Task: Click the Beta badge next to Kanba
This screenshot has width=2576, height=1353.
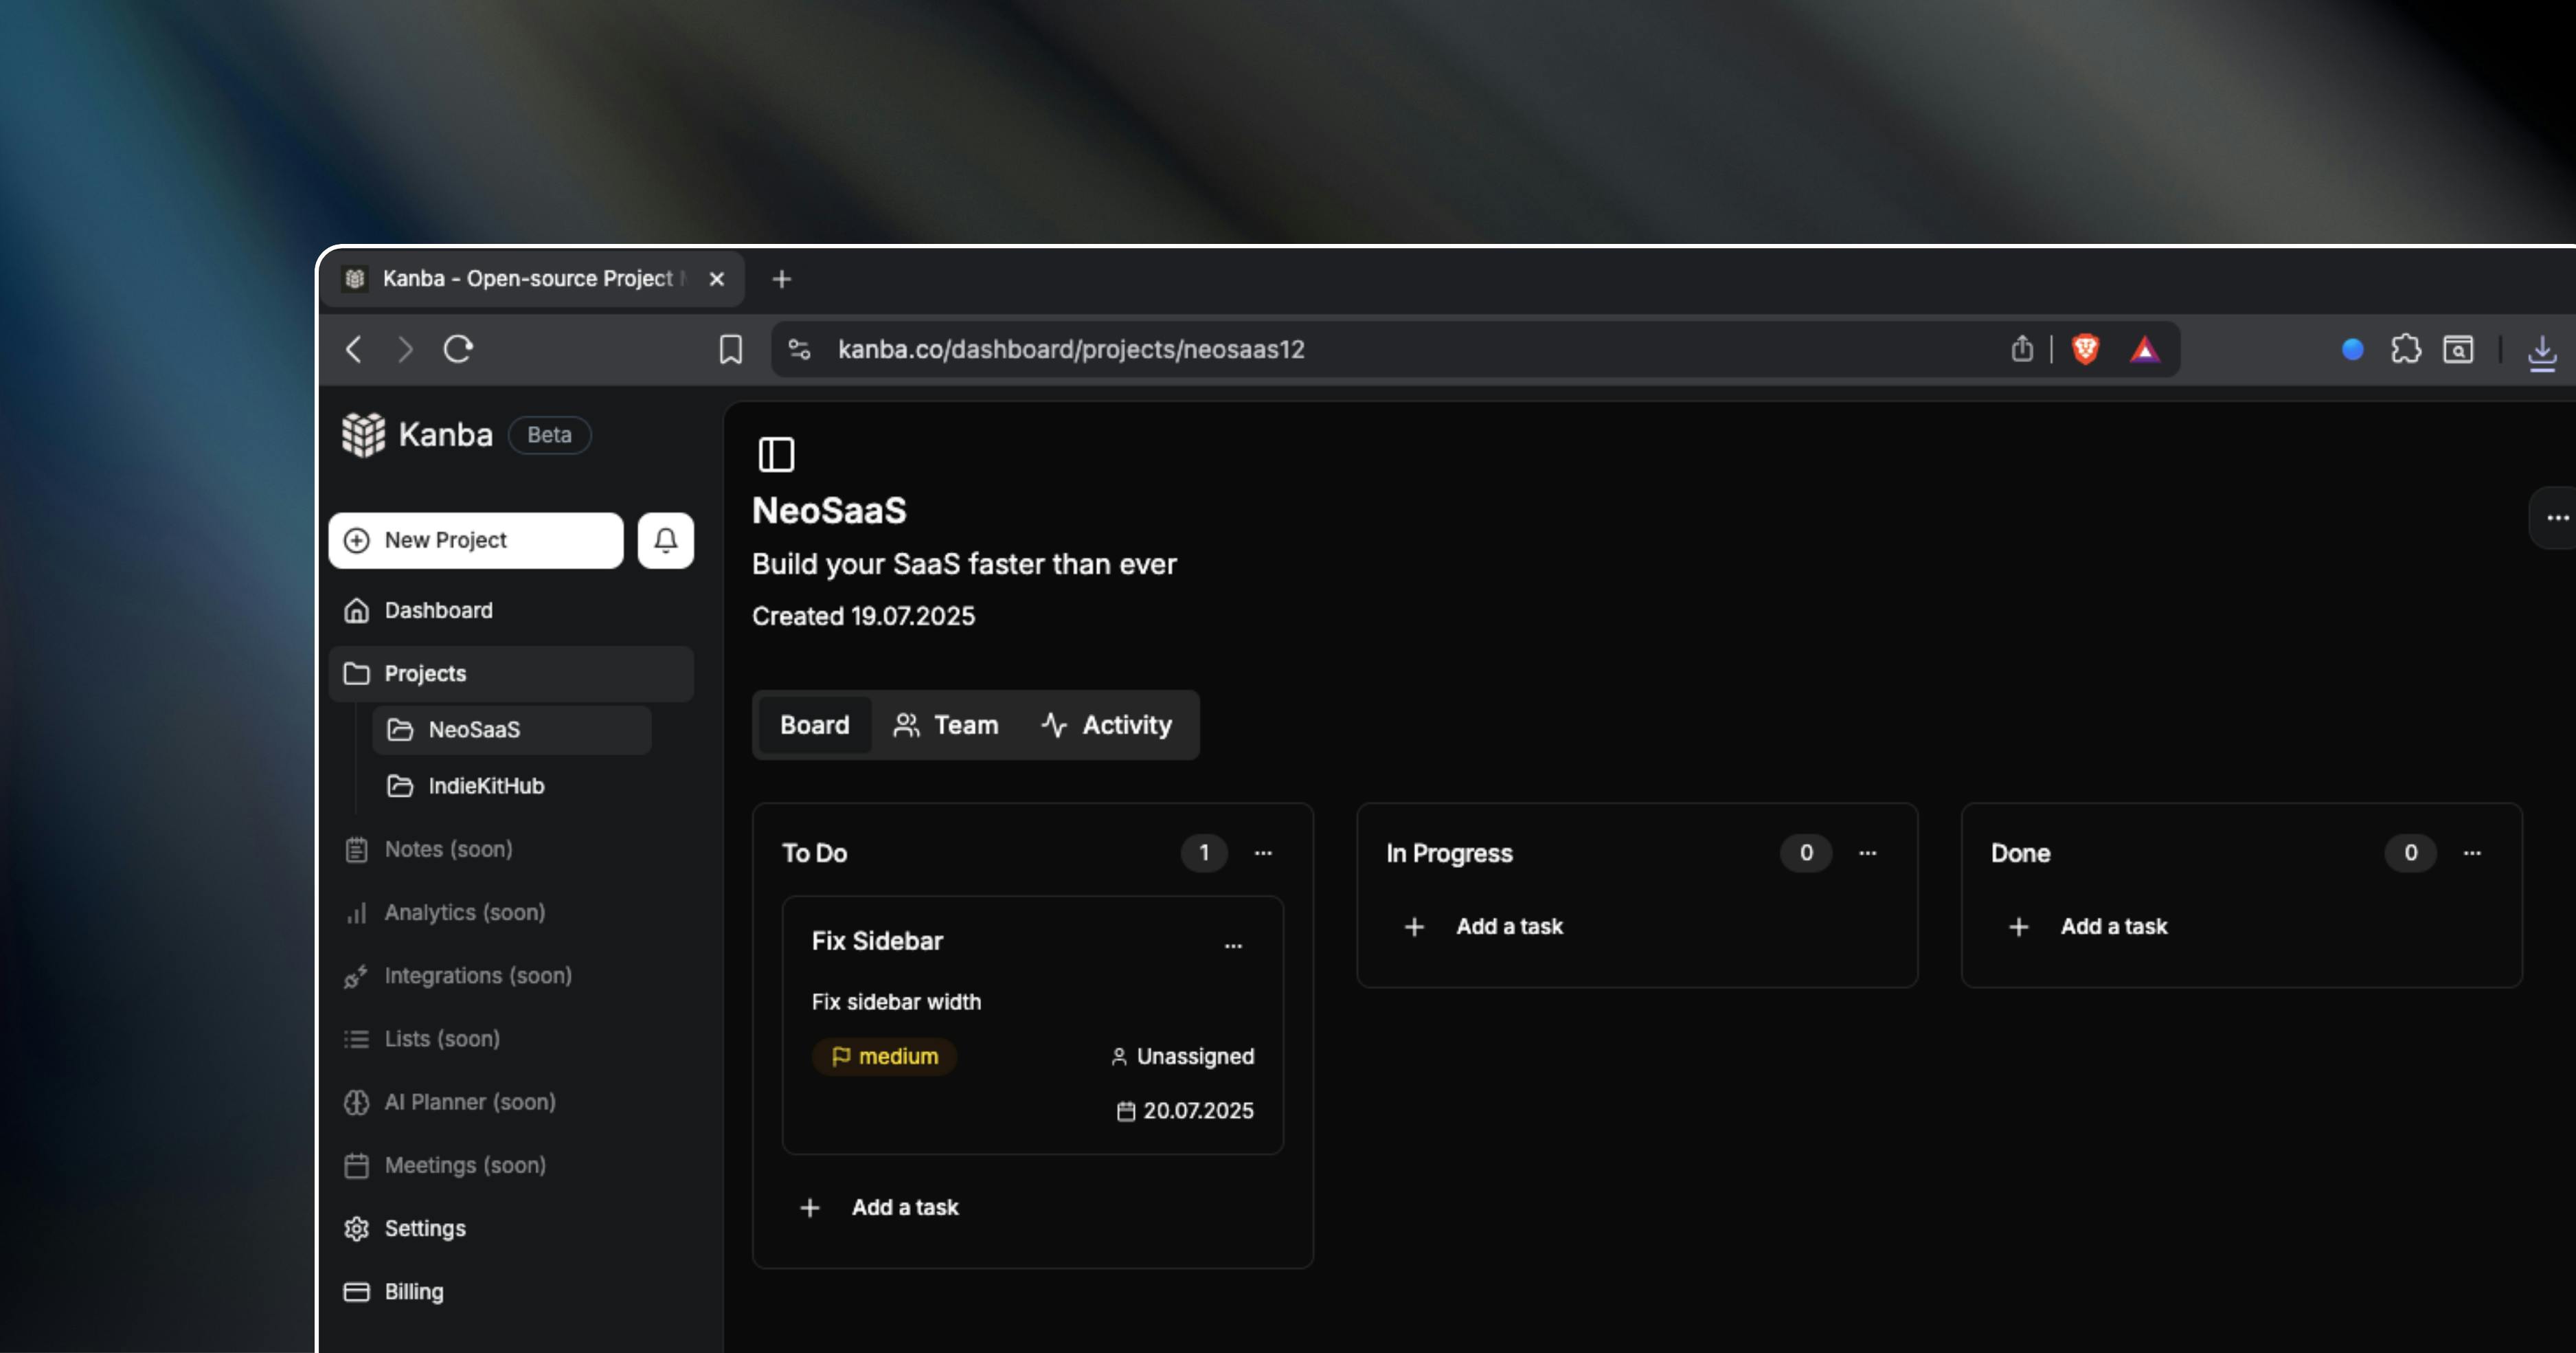Action: pyautogui.click(x=550, y=435)
